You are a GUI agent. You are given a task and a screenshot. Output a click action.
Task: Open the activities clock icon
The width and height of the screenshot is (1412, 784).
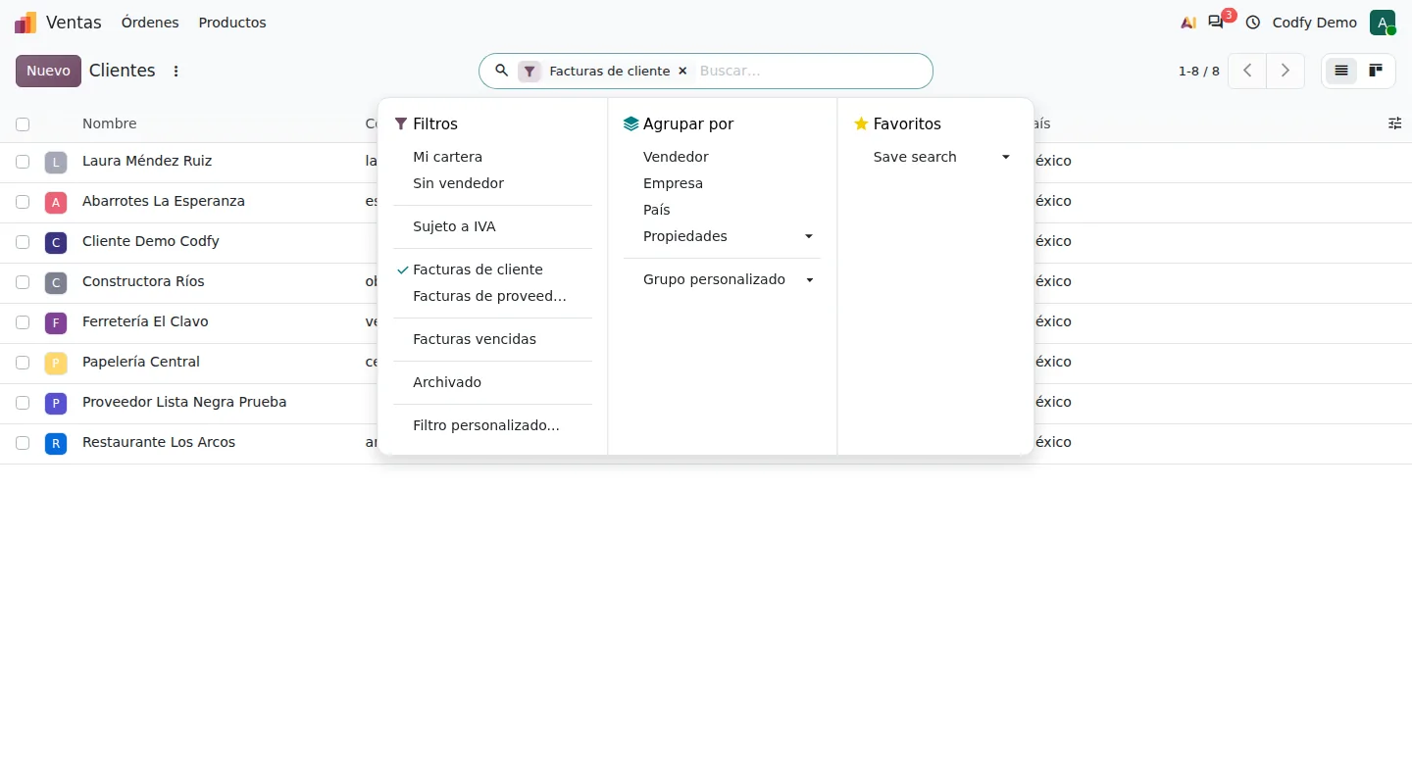[x=1253, y=23]
